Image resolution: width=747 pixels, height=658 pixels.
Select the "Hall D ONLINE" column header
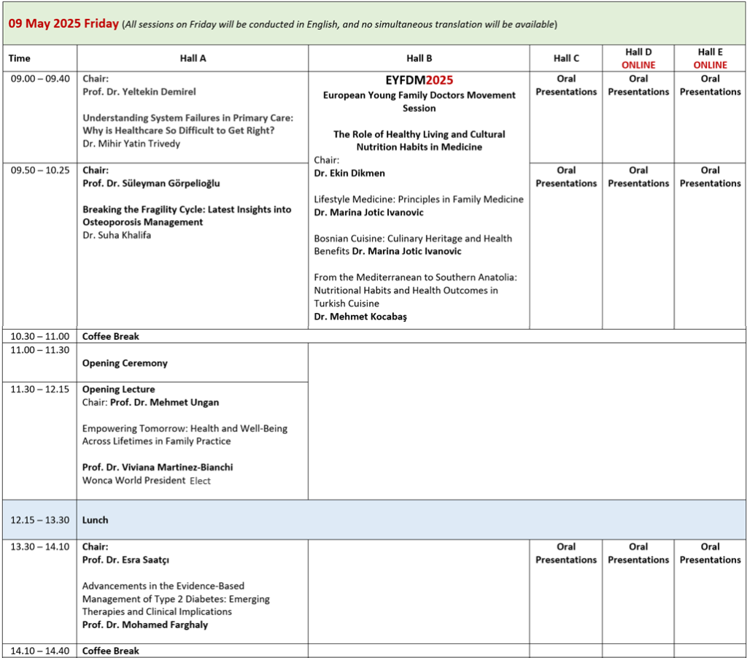point(638,58)
